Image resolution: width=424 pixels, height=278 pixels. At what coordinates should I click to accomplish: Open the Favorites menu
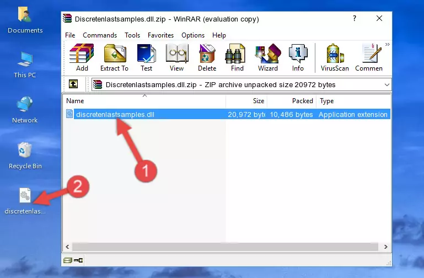160,35
